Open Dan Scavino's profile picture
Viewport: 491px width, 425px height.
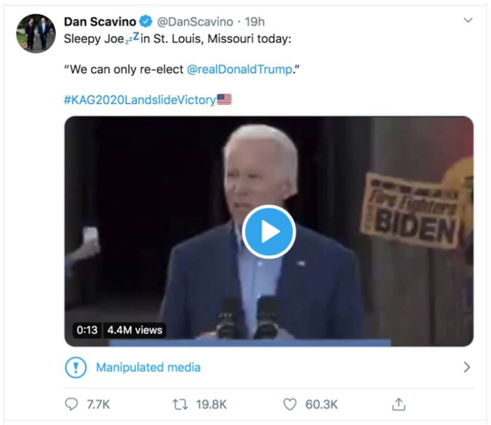tap(36, 33)
